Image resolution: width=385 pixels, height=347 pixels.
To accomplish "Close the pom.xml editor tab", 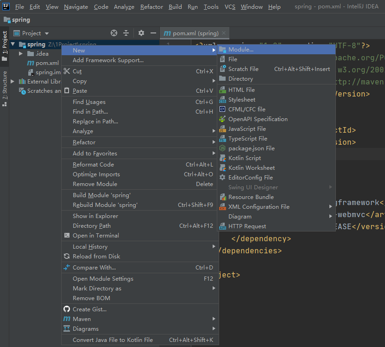I will pos(224,33).
